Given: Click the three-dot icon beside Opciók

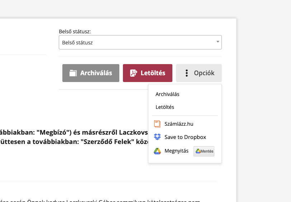Looking at the screenshot, I should [186, 73].
